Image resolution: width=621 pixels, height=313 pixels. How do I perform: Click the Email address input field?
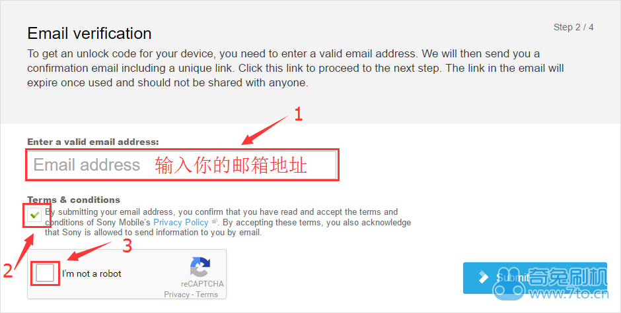pyautogui.click(x=182, y=165)
